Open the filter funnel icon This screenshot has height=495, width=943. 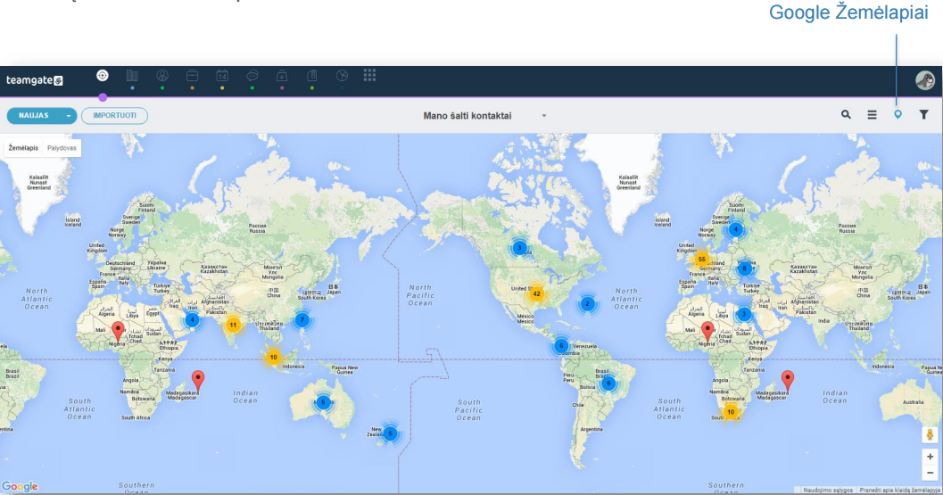923,114
